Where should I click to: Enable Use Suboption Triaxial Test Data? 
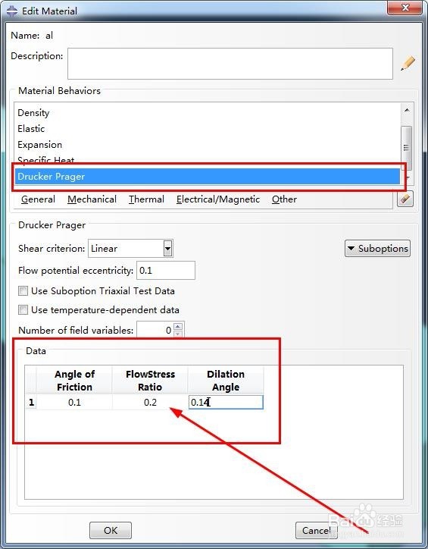23,290
